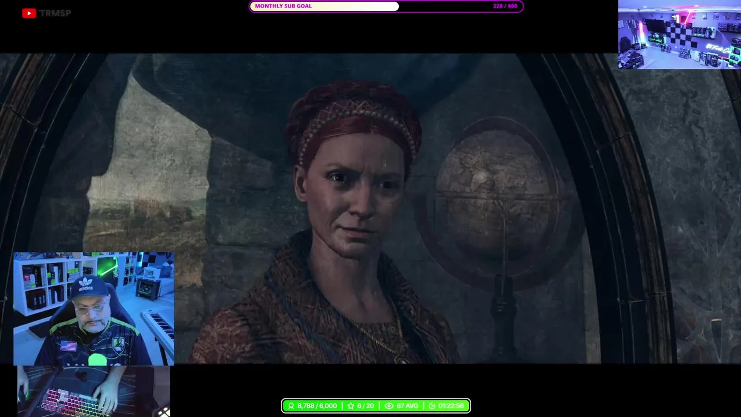Click the clock uptime icon in stats bar
Screen dimensions: 741x417
coord(432,406)
